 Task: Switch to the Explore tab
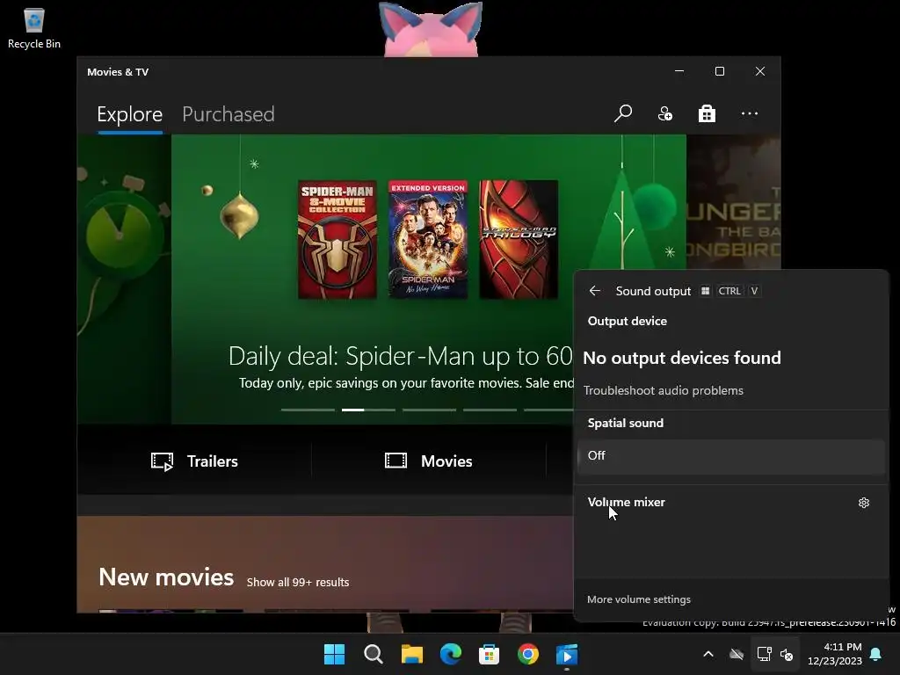click(130, 114)
